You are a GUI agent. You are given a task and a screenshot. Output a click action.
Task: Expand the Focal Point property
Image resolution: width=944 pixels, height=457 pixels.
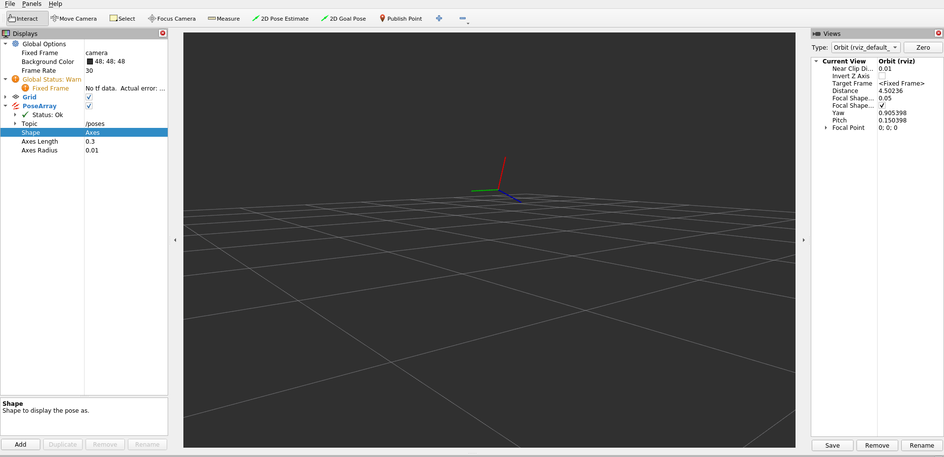point(826,128)
